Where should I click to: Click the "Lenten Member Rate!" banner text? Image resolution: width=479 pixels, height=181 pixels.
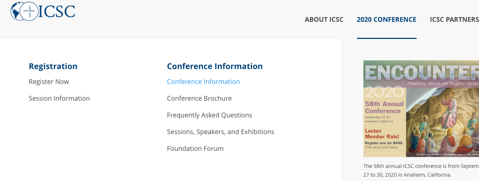[382, 133]
